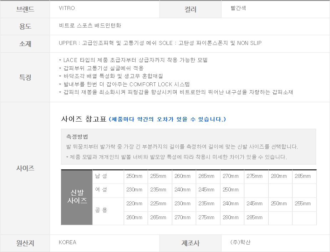The height and width of the screenshot is (252, 330).
Task: Click the 브랜드 label cell
Action: (x=25, y=9)
